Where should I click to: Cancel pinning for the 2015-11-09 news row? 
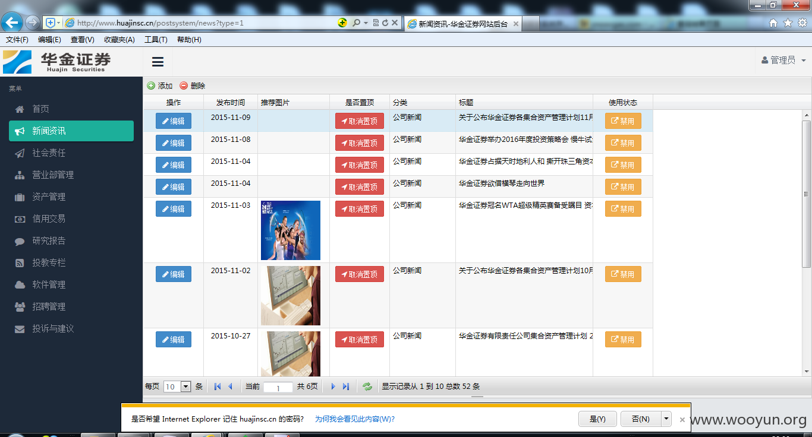click(360, 121)
